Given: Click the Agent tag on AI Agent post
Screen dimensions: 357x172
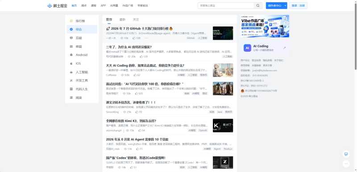Looking at the screenshot, I should [217, 149].
